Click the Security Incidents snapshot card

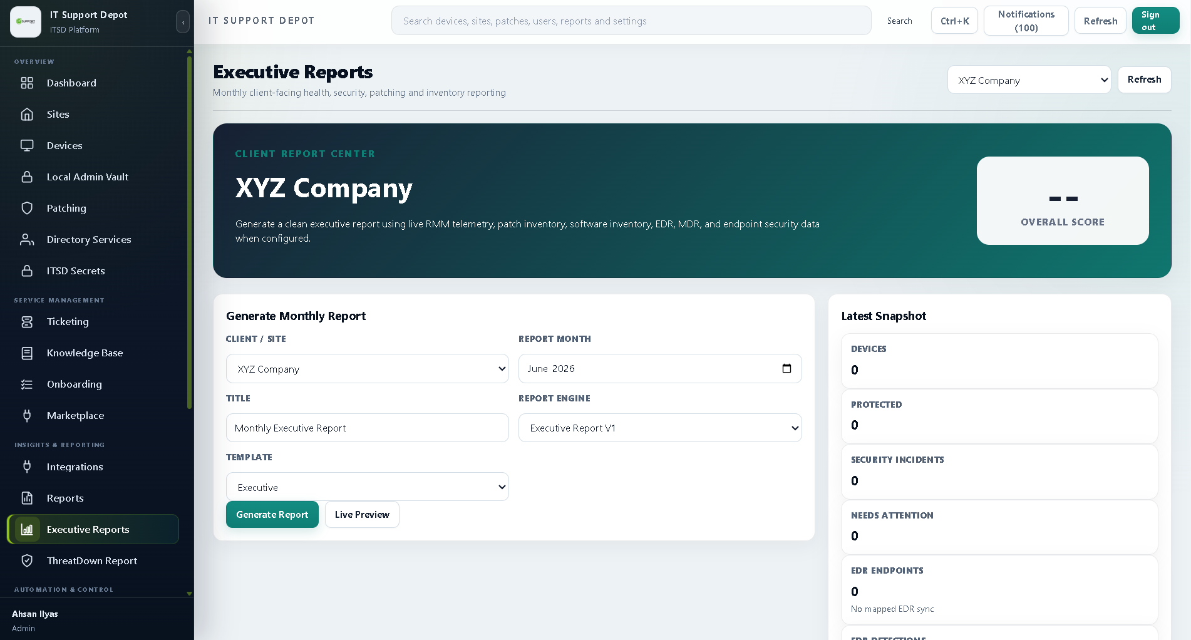pyautogui.click(x=999, y=472)
